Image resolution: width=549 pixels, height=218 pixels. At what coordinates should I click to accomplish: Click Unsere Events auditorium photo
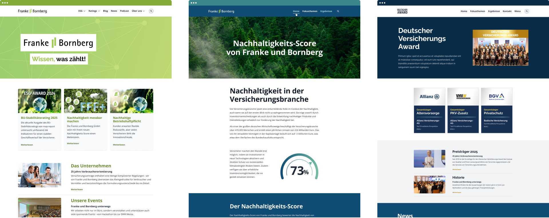coord(39,208)
